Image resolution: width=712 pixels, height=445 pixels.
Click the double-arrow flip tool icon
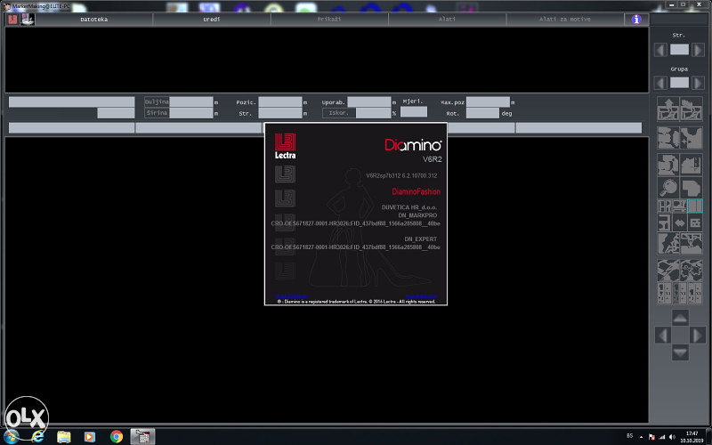680,223
